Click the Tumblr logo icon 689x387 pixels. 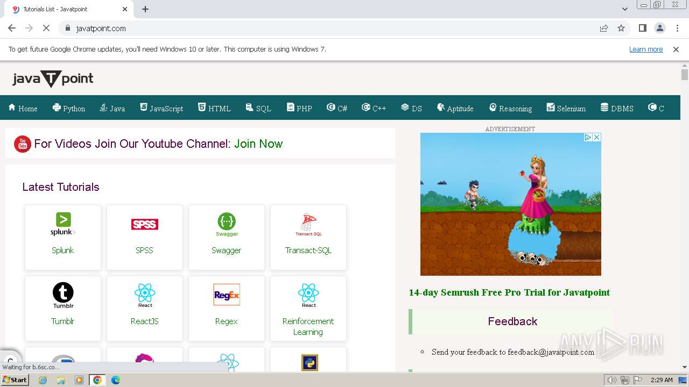[63, 296]
